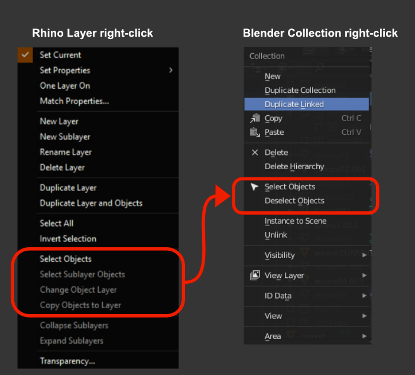Click the checkmark icon beside Set Current
The image size is (415, 375).
pos(25,55)
